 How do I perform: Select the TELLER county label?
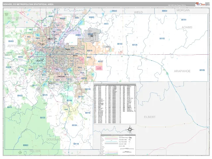(x=35, y=151)
